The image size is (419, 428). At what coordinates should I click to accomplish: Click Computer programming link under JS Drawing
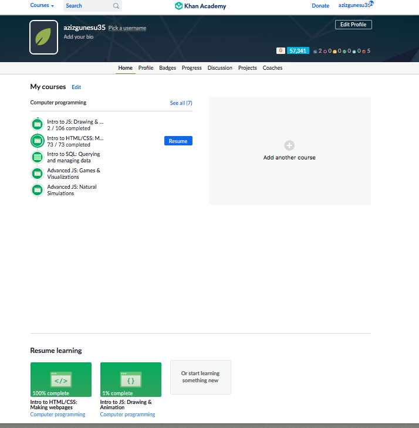(x=127, y=415)
